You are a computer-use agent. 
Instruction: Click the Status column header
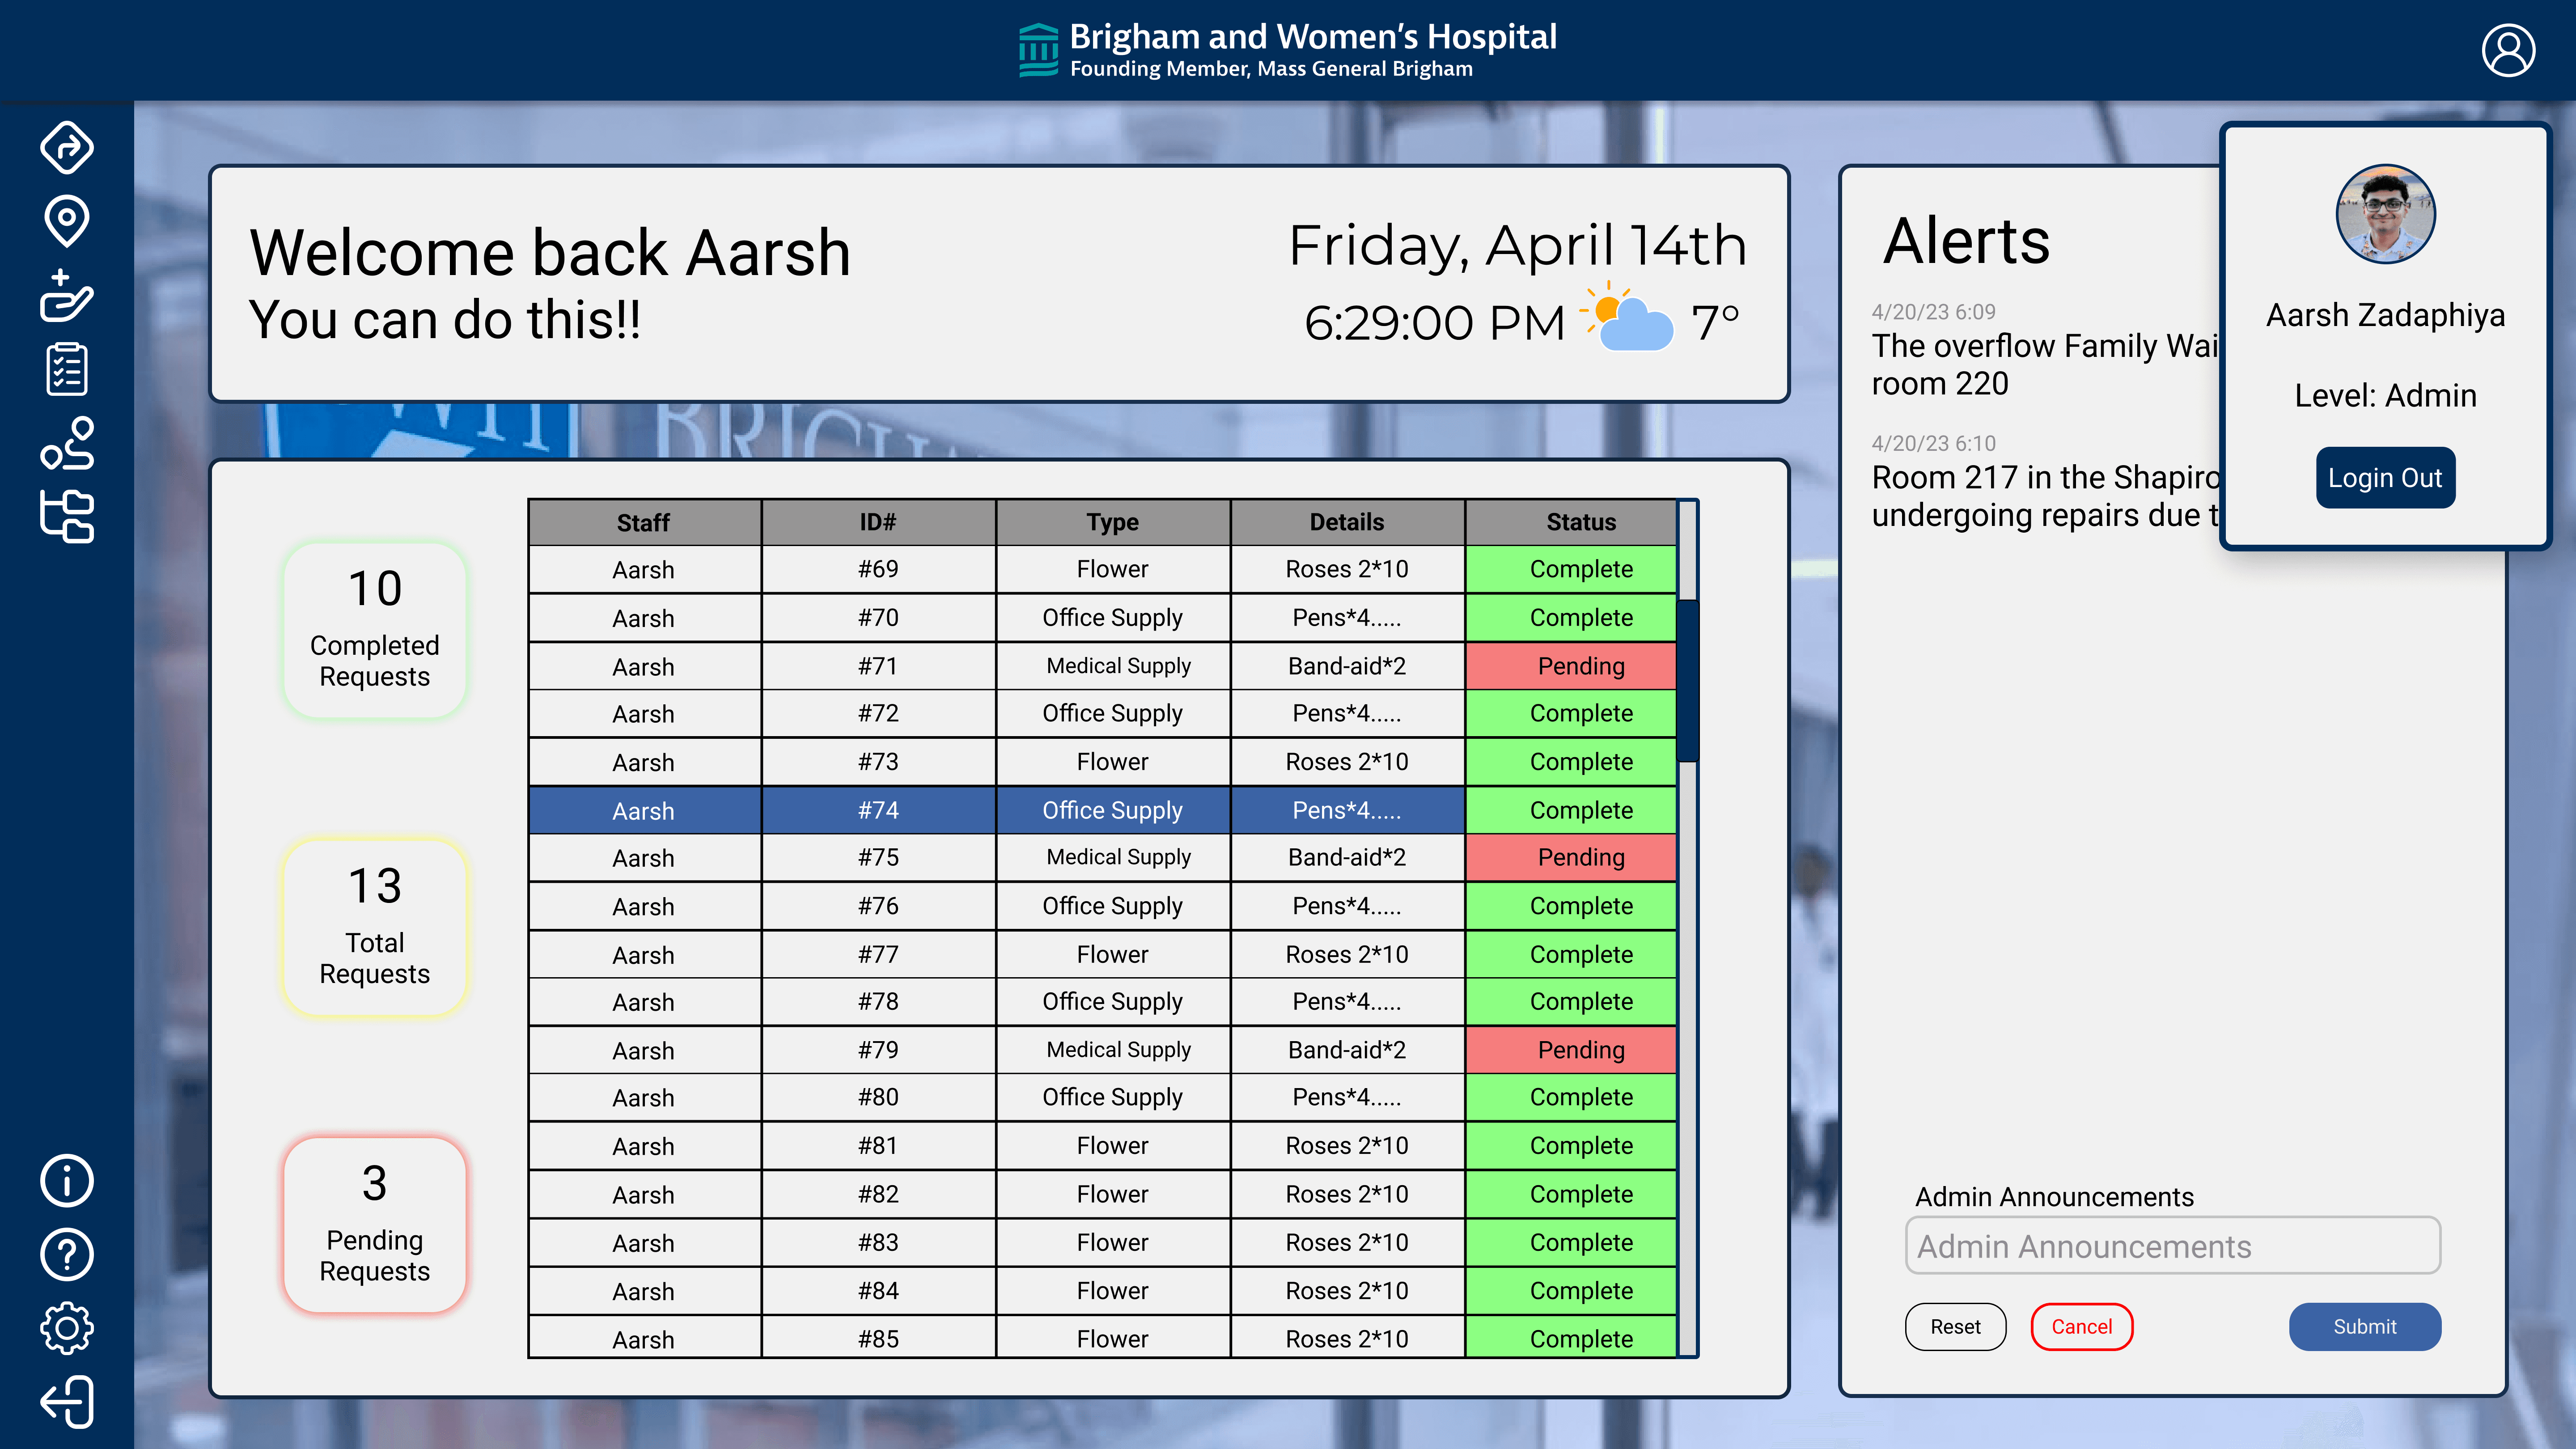[1580, 522]
